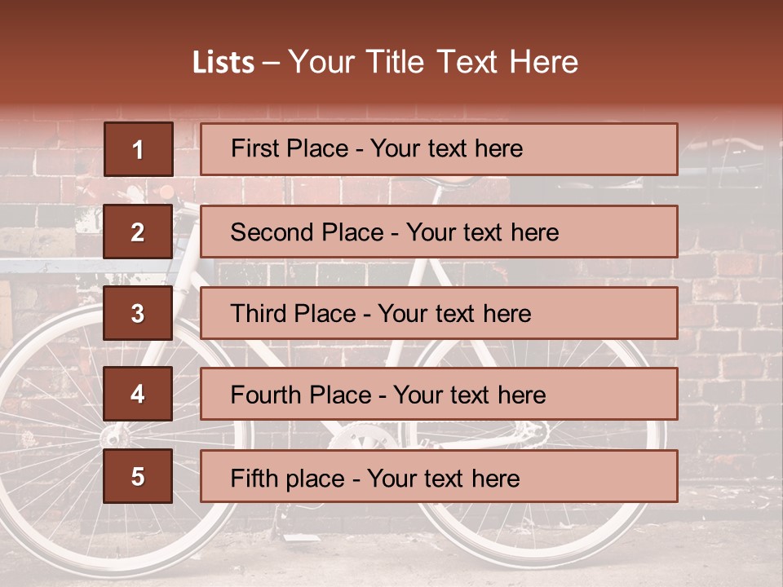Select the bold word 'Lists' in title

click(x=223, y=63)
